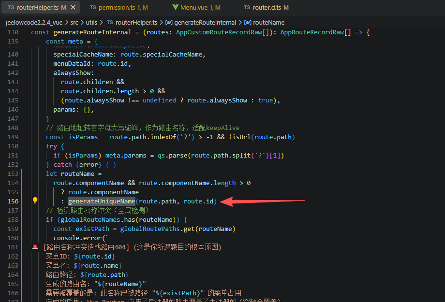Click the TS icon on permission.ts tab

coord(93,8)
